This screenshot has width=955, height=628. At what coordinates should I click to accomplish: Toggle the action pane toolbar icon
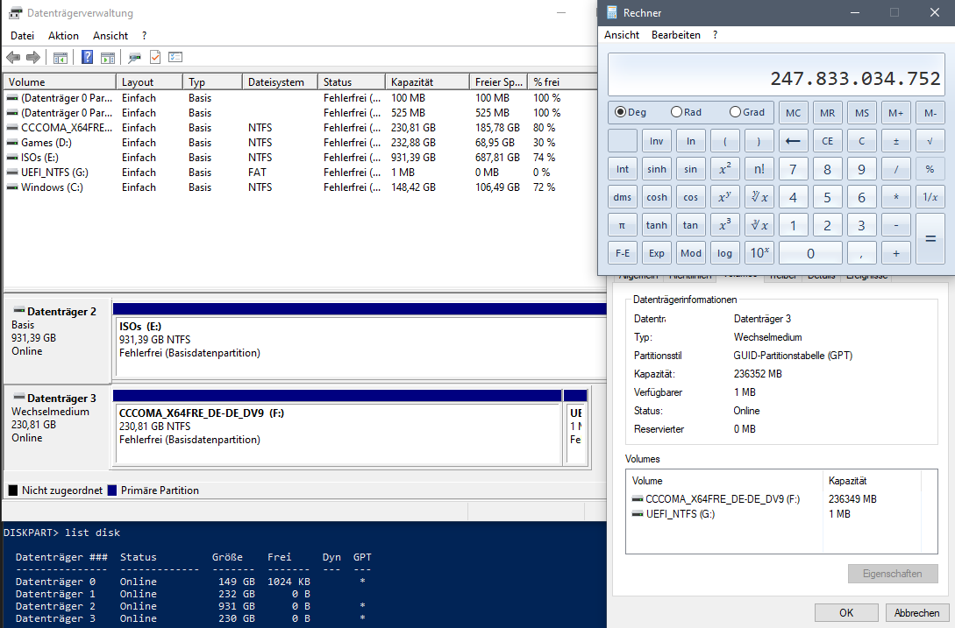(108, 58)
